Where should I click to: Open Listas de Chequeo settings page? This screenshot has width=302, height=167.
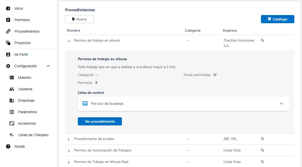coord(33,135)
